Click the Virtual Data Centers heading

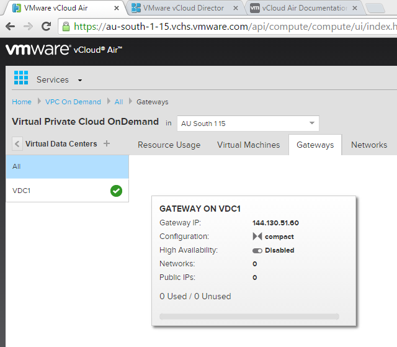point(61,144)
